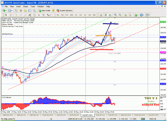The height and width of the screenshot is (121, 167).
Task: Set chart type to Candlesticks
Action: point(106,15)
